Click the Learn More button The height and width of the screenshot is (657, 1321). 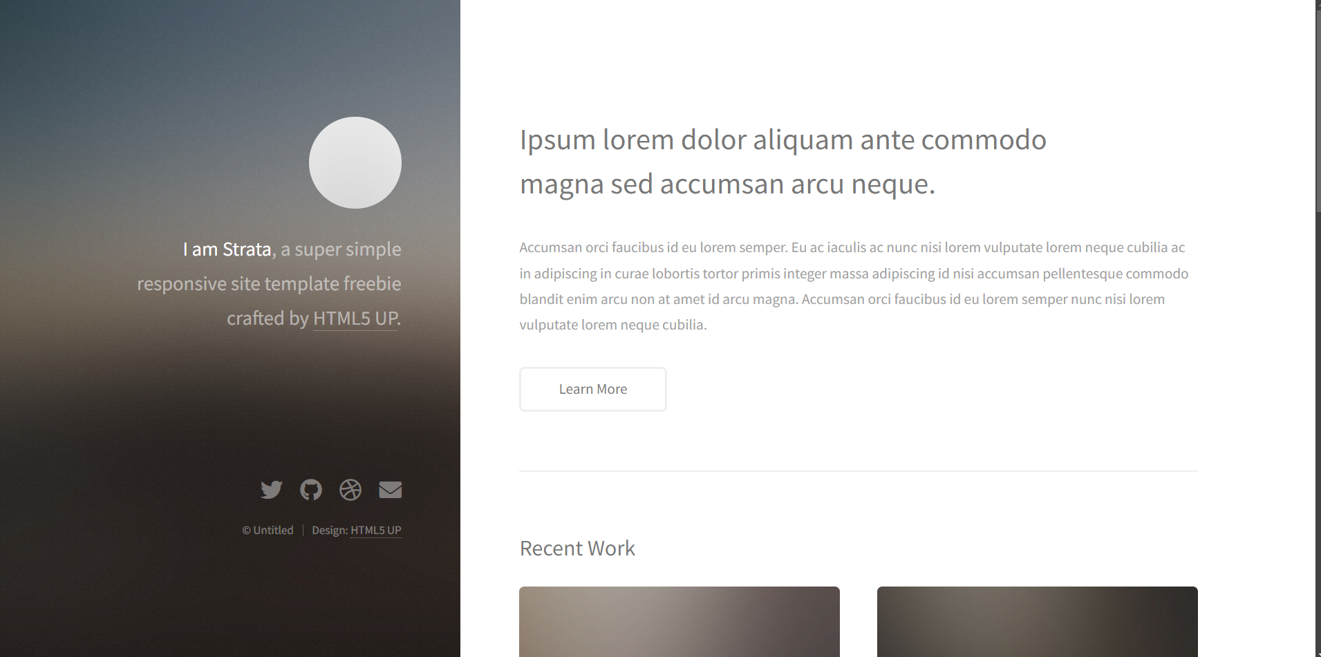pyautogui.click(x=593, y=389)
